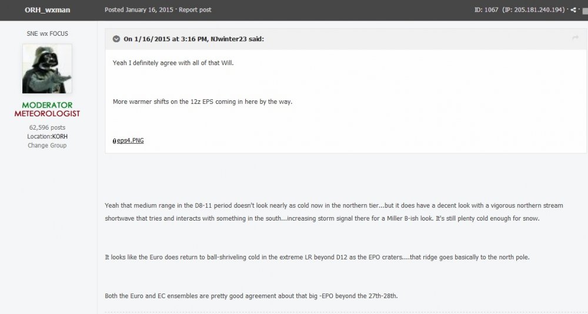588x314 pixels.
Task: View the member's 62,596 posts count
Action: tap(47, 127)
